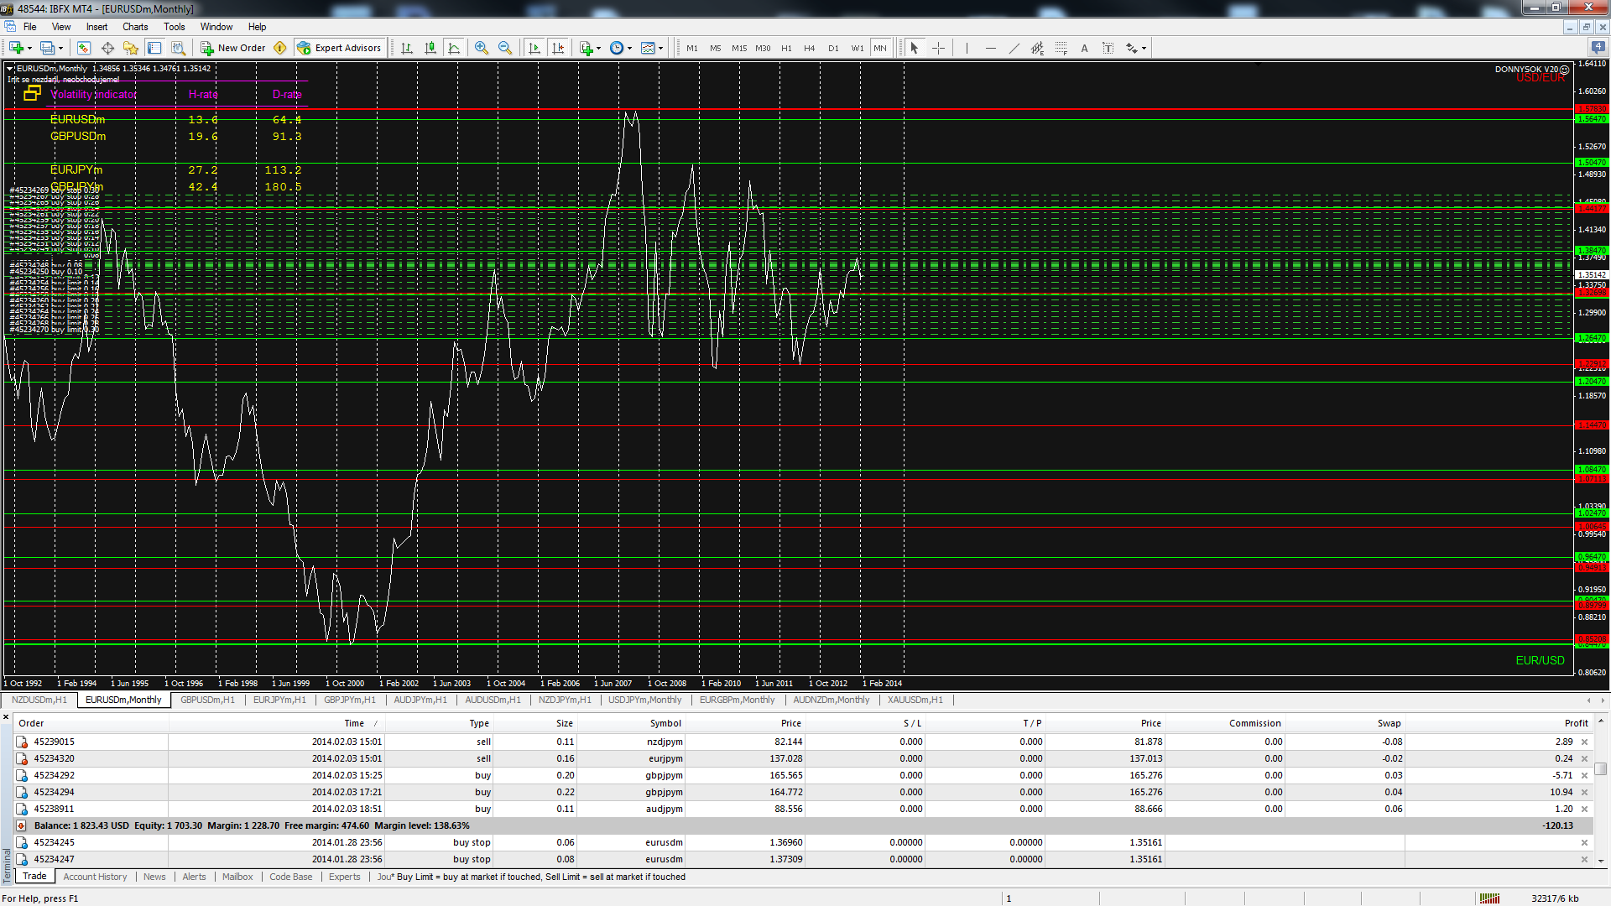Open Data Window crosshair icon

coord(107,48)
